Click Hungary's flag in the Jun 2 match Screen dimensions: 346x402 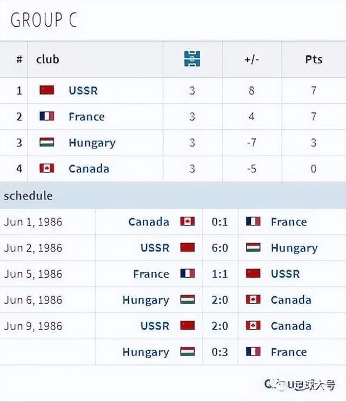pyautogui.click(x=253, y=247)
